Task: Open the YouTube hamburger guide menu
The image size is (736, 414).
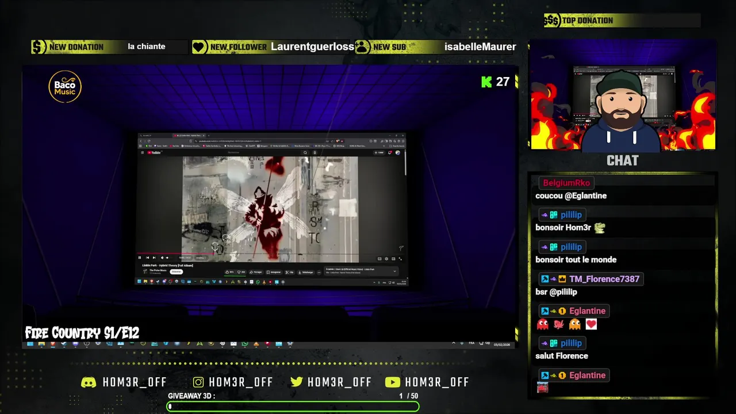Action: pyautogui.click(x=143, y=152)
